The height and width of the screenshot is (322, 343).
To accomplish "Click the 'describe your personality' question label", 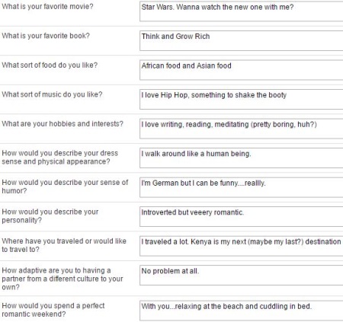I will pyautogui.click(x=50, y=216).
